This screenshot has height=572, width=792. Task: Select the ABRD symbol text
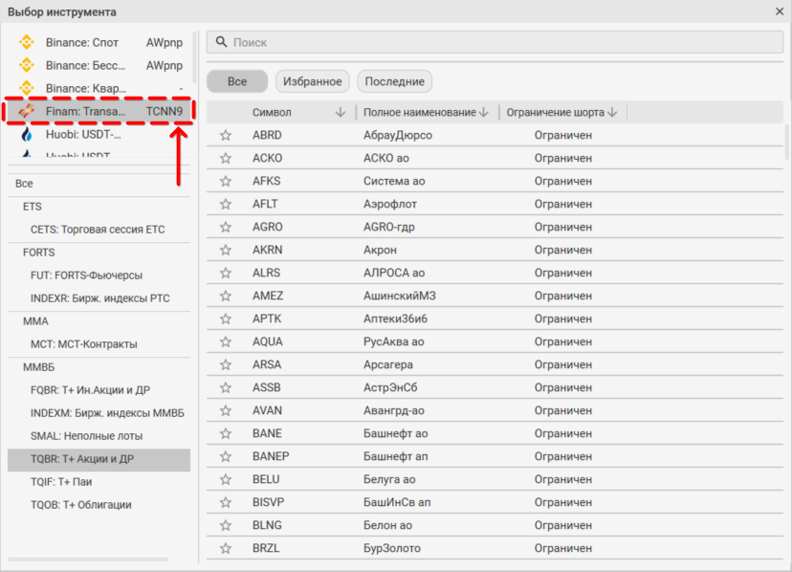point(267,135)
